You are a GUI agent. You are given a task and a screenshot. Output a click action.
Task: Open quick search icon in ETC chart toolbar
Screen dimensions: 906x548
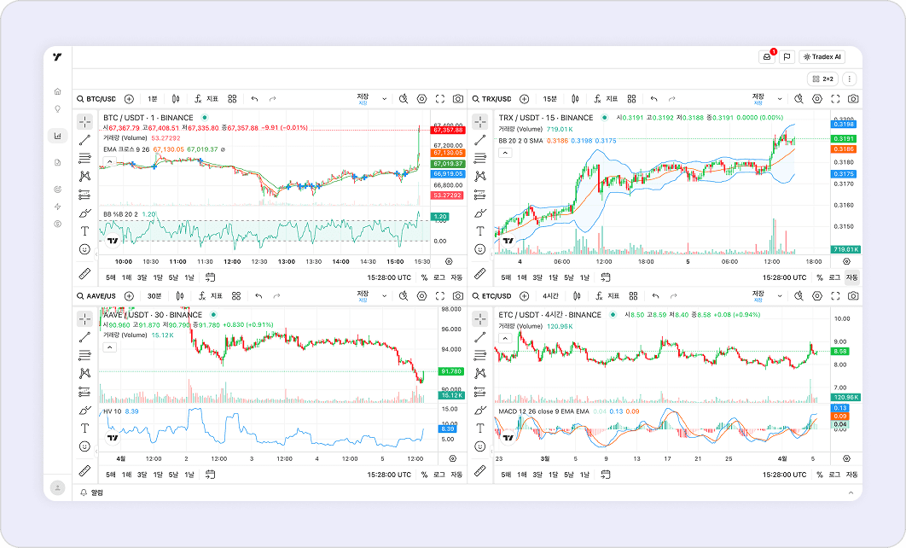coord(799,296)
